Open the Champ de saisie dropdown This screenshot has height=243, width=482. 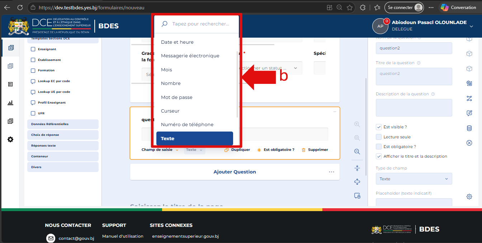point(160,150)
